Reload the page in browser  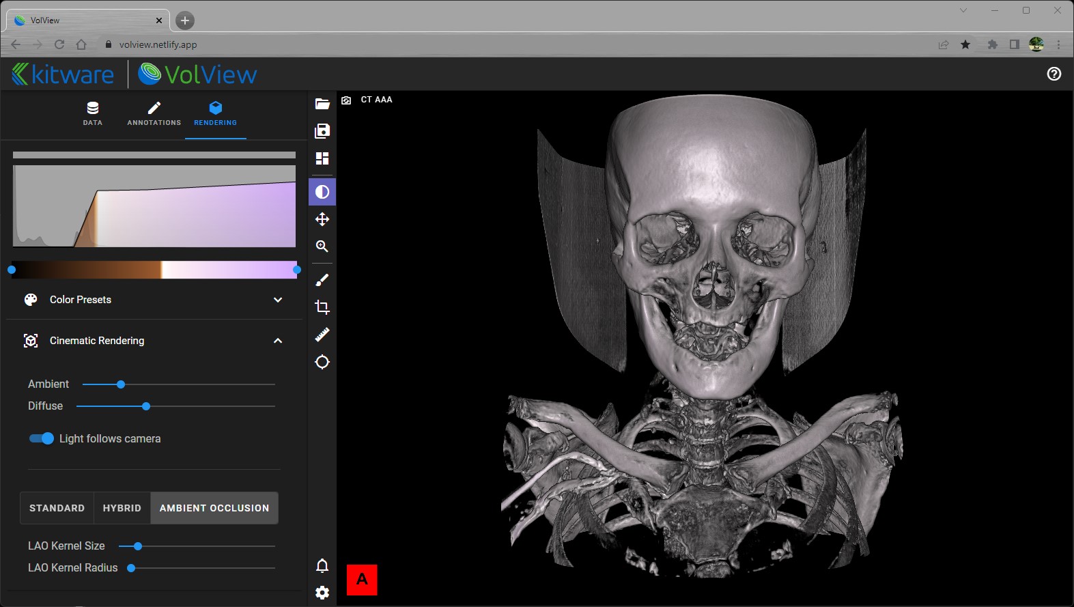click(x=59, y=44)
